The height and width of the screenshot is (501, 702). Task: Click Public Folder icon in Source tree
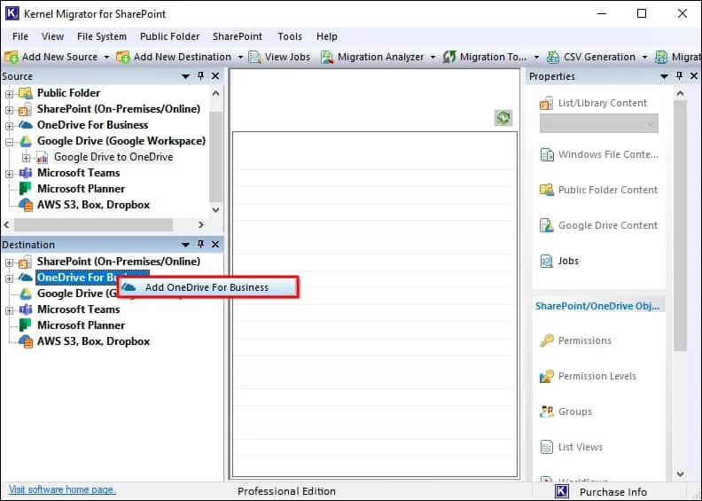[x=26, y=93]
